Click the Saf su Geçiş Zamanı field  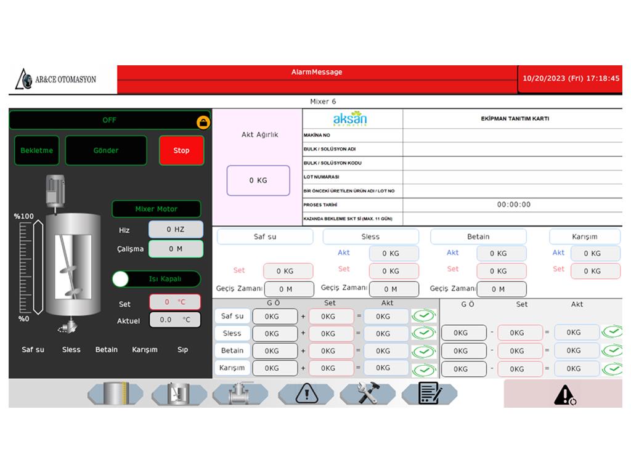pyautogui.click(x=289, y=289)
